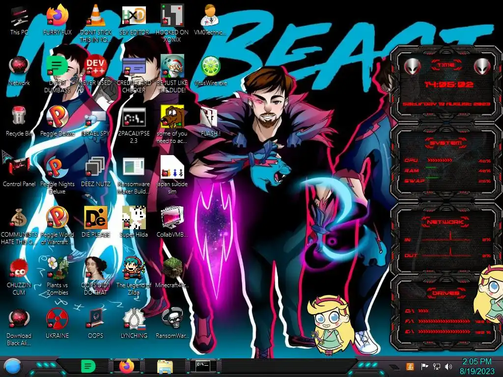Click the SYSTEM widget header
Image resolution: width=503 pixels, height=377 pixels.
[x=446, y=143]
